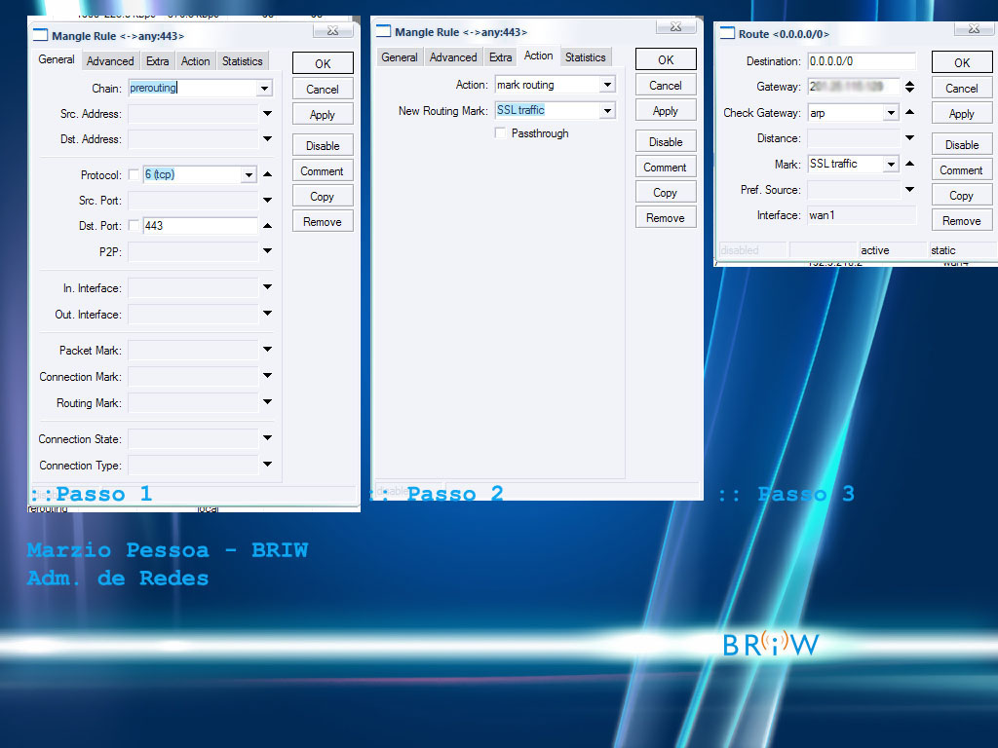Image resolution: width=998 pixels, height=748 pixels.
Task: Expand the Src. Port field arrow
Action: click(267, 200)
